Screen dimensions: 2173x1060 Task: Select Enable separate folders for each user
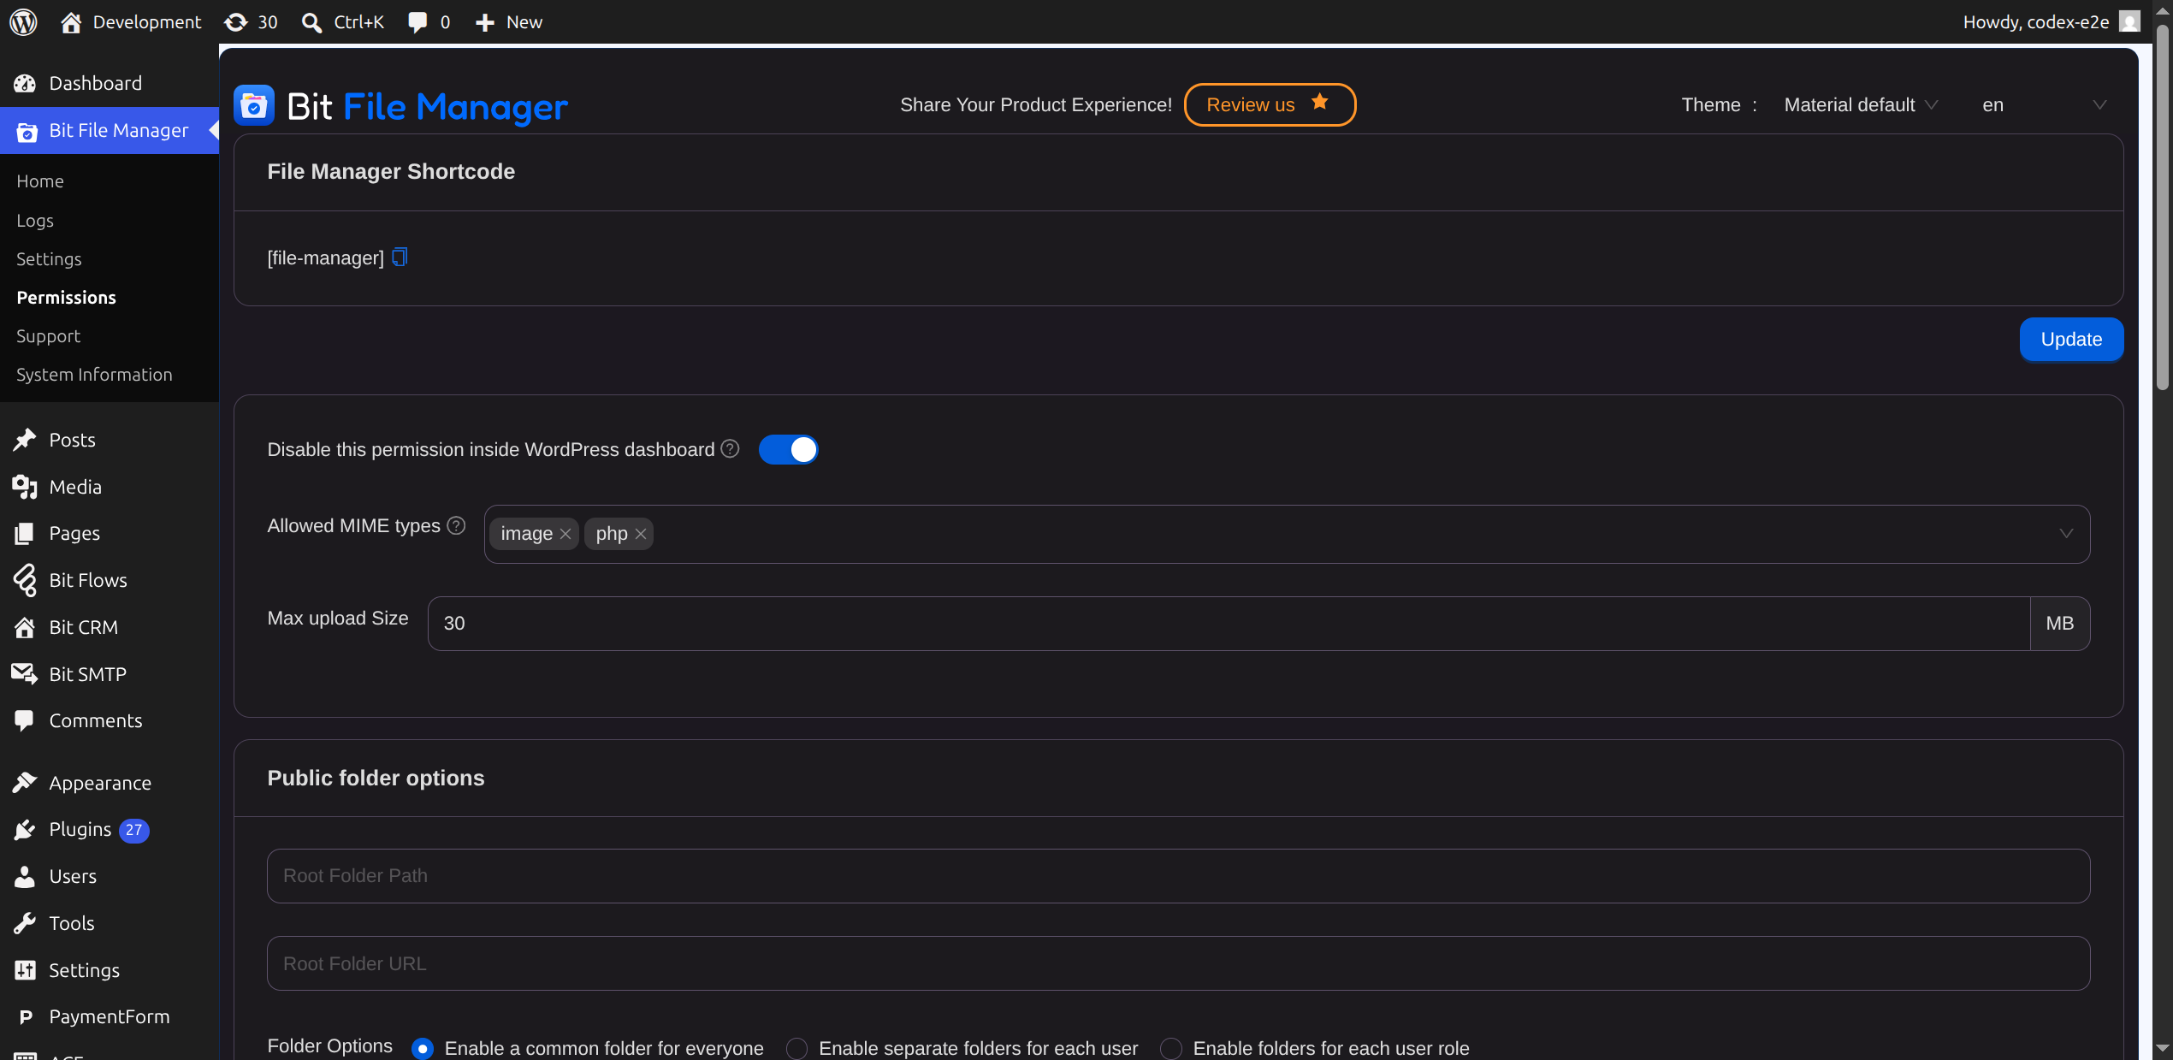(x=796, y=1048)
